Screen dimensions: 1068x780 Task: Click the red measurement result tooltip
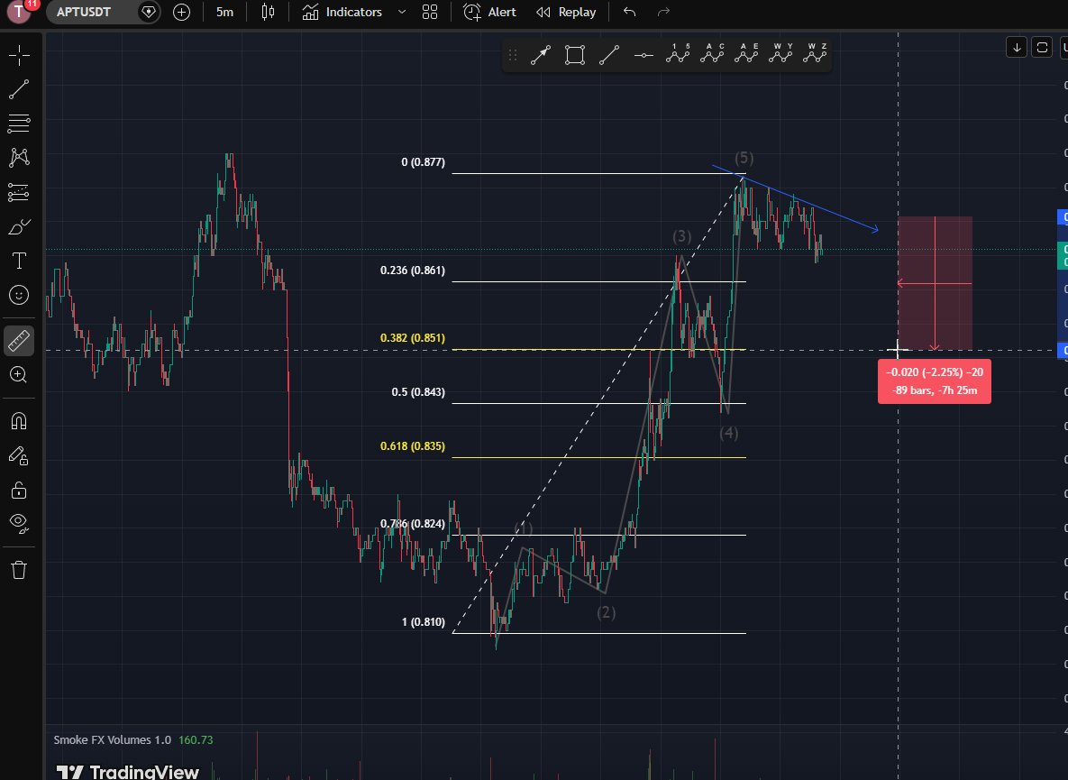click(935, 381)
